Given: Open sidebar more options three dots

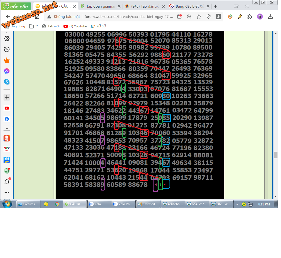Looking at the screenshot, I should 7,192.
